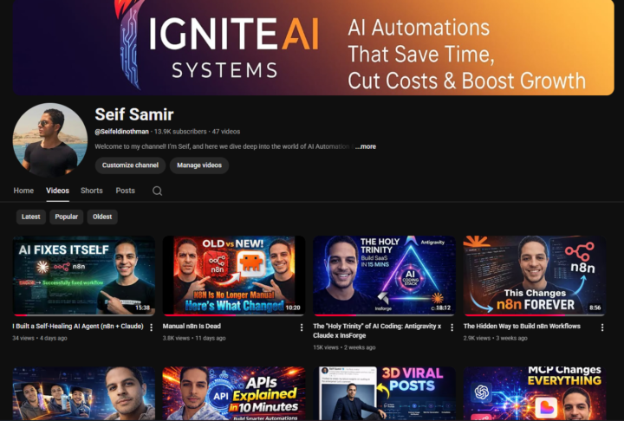Click 34 views • 4 days ago text

(40, 338)
